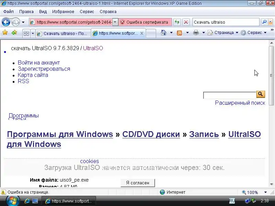The image size is (275, 206).
Task: Refresh the page with the green arrows icon
Action: click(x=177, y=22)
